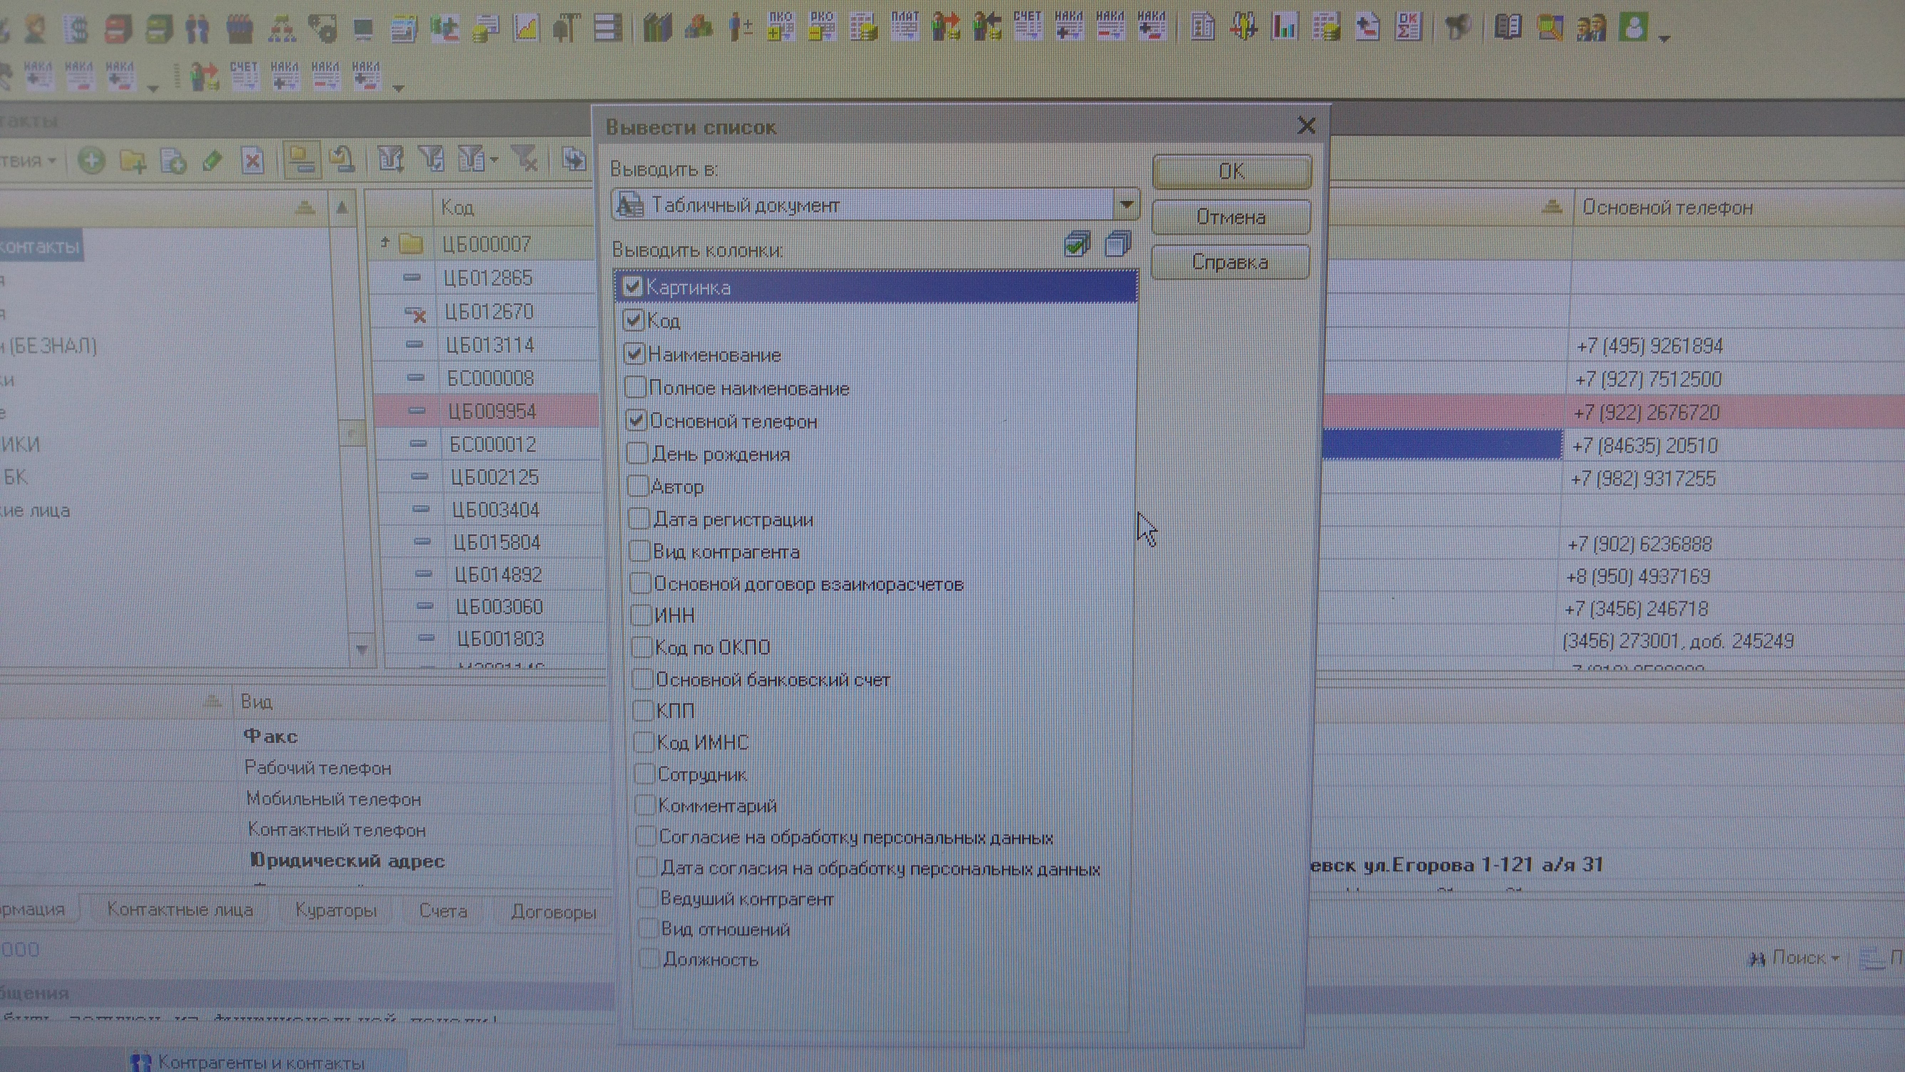This screenshot has width=1905, height=1072.
Task: Open the Выводить в dropdown arrow
Action: tap(1126, 205)
